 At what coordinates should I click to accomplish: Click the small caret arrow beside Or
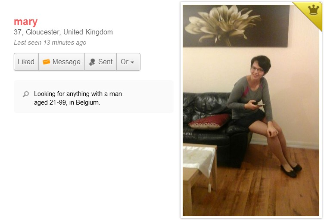coord(132,62)
